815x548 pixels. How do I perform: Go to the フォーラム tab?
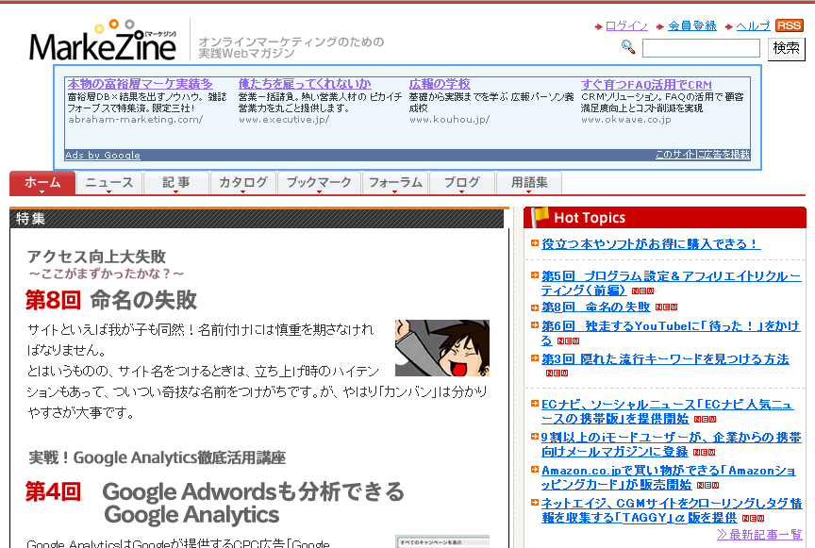tap(394, 183)
